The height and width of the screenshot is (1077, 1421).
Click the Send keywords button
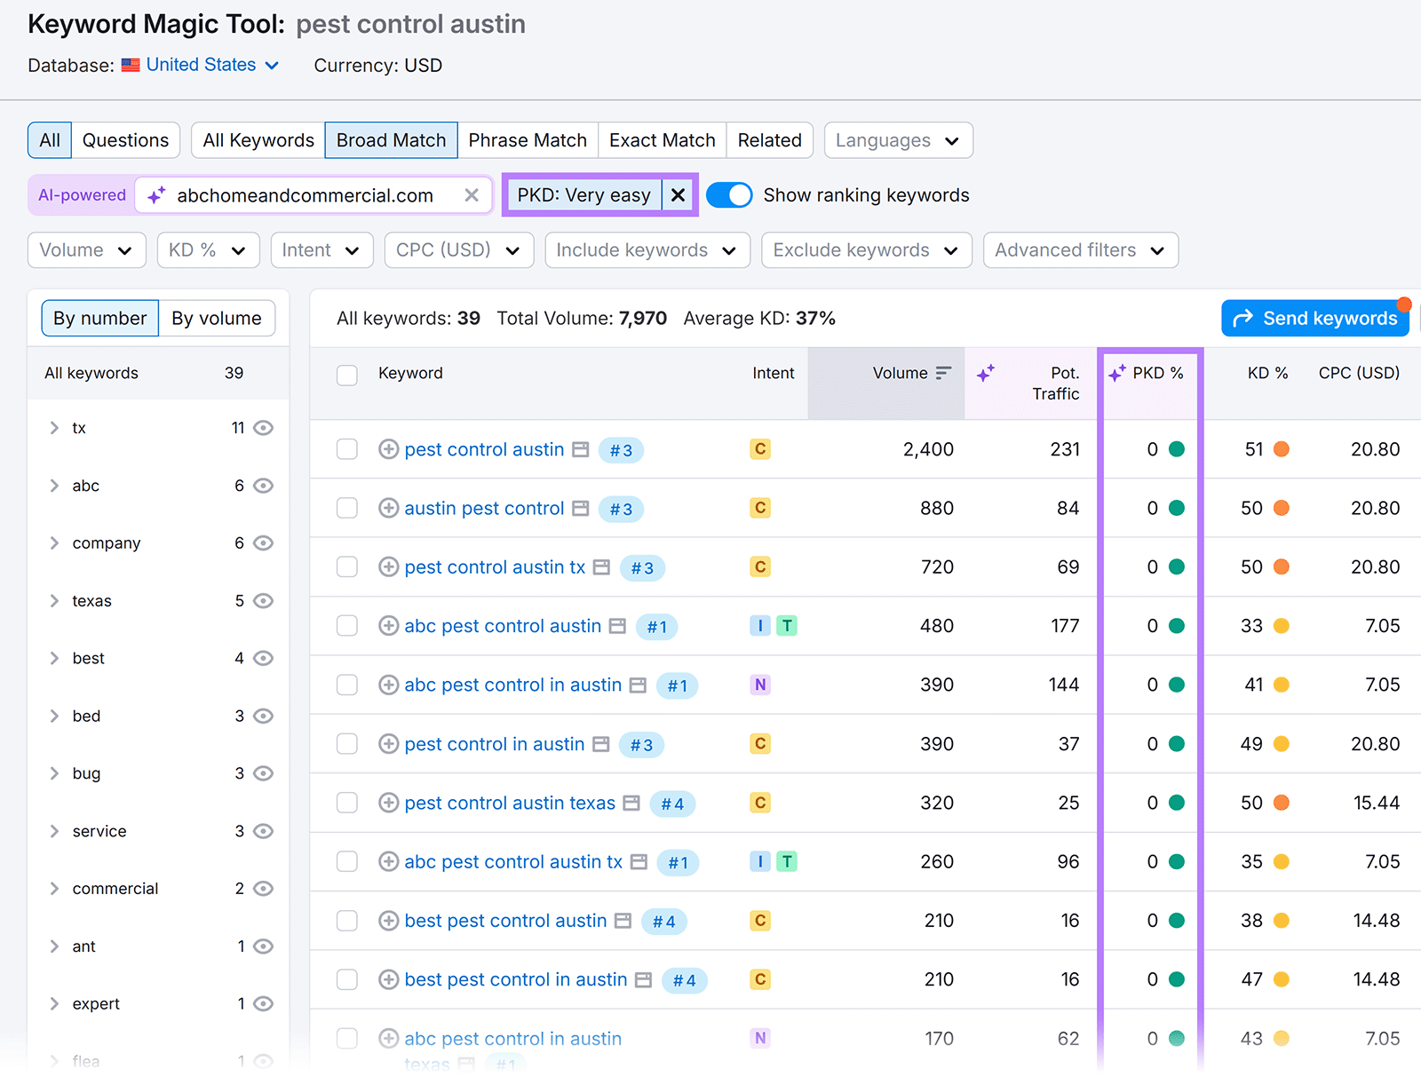pyautogui.click(x=1314, y=318)
